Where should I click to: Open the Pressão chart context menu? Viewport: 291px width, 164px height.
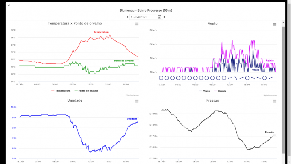[x=274, y=101]
